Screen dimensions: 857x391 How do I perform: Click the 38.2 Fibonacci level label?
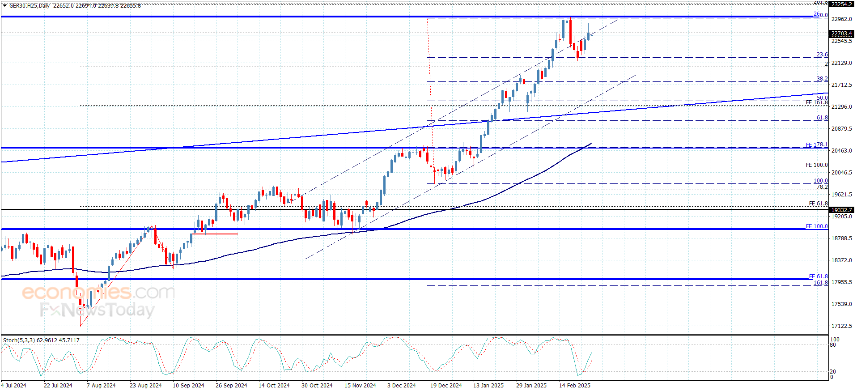[822, 79]
